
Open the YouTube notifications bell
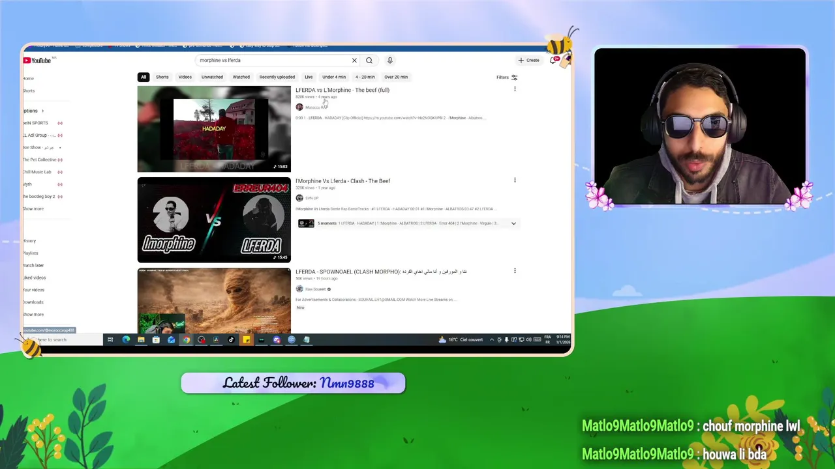point(553,60)
